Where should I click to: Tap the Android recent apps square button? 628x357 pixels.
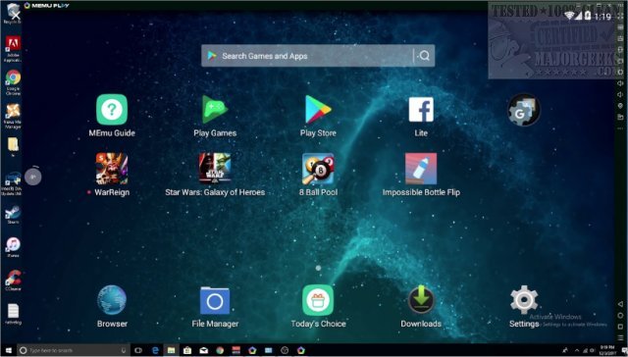click(620, 327)
